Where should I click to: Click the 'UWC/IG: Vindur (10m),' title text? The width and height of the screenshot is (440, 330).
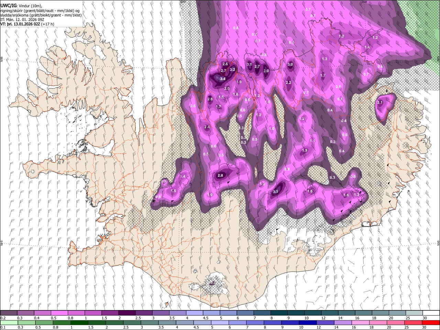pyautogui.click(x=21, y=6)
